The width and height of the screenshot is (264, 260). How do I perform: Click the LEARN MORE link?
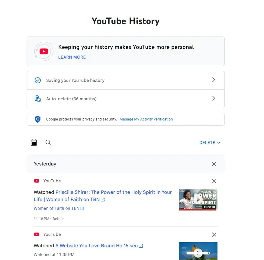(72, 57)
